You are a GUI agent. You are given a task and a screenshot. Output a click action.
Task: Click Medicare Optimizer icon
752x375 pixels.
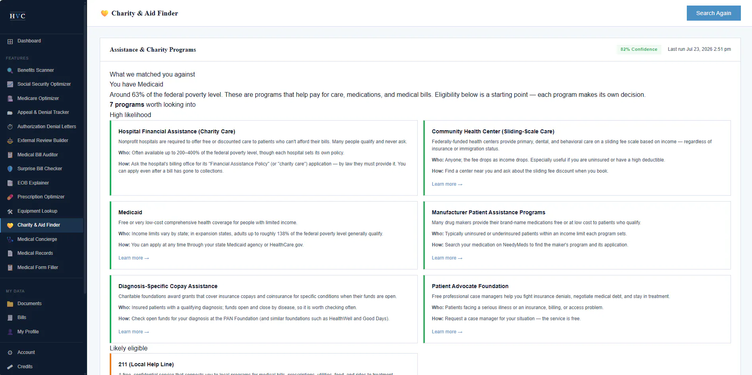(x=10, y=98)
